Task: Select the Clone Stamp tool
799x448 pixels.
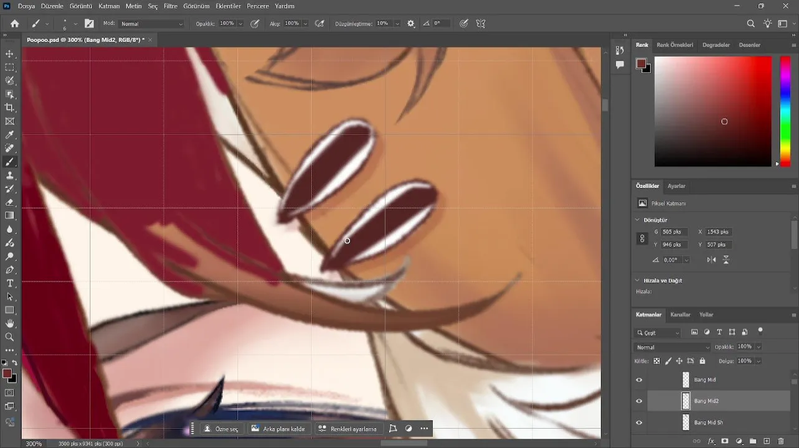Action: [9, 175]
